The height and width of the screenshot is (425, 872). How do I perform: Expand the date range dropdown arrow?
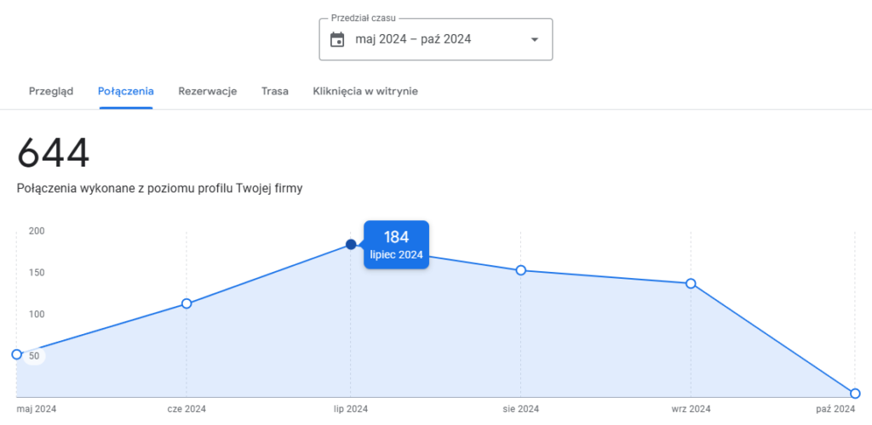(535, 39)
